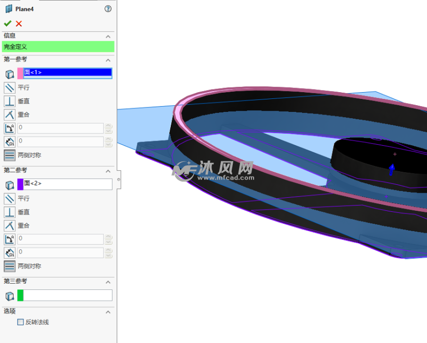The width and height of the screenshot is (427, 343).
Task: Click the first reference entity icon
Action: (10, 74)
